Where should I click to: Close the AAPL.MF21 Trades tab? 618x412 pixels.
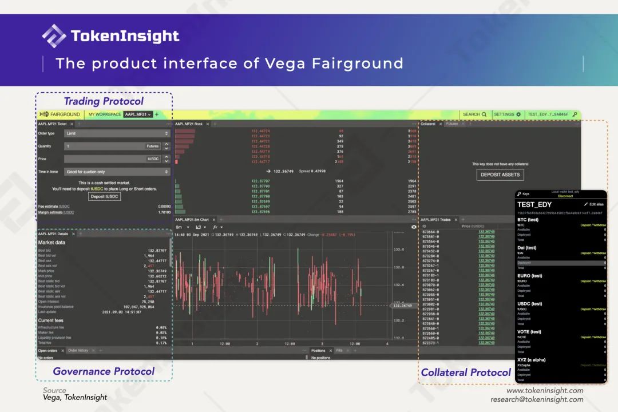click(456, 220)
